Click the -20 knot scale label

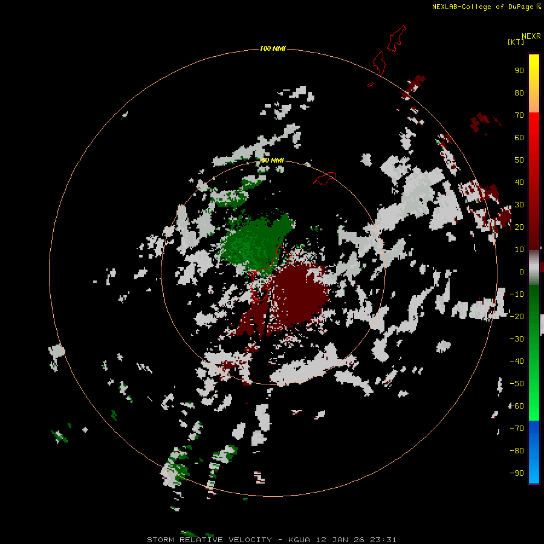(x=517, y=316)
